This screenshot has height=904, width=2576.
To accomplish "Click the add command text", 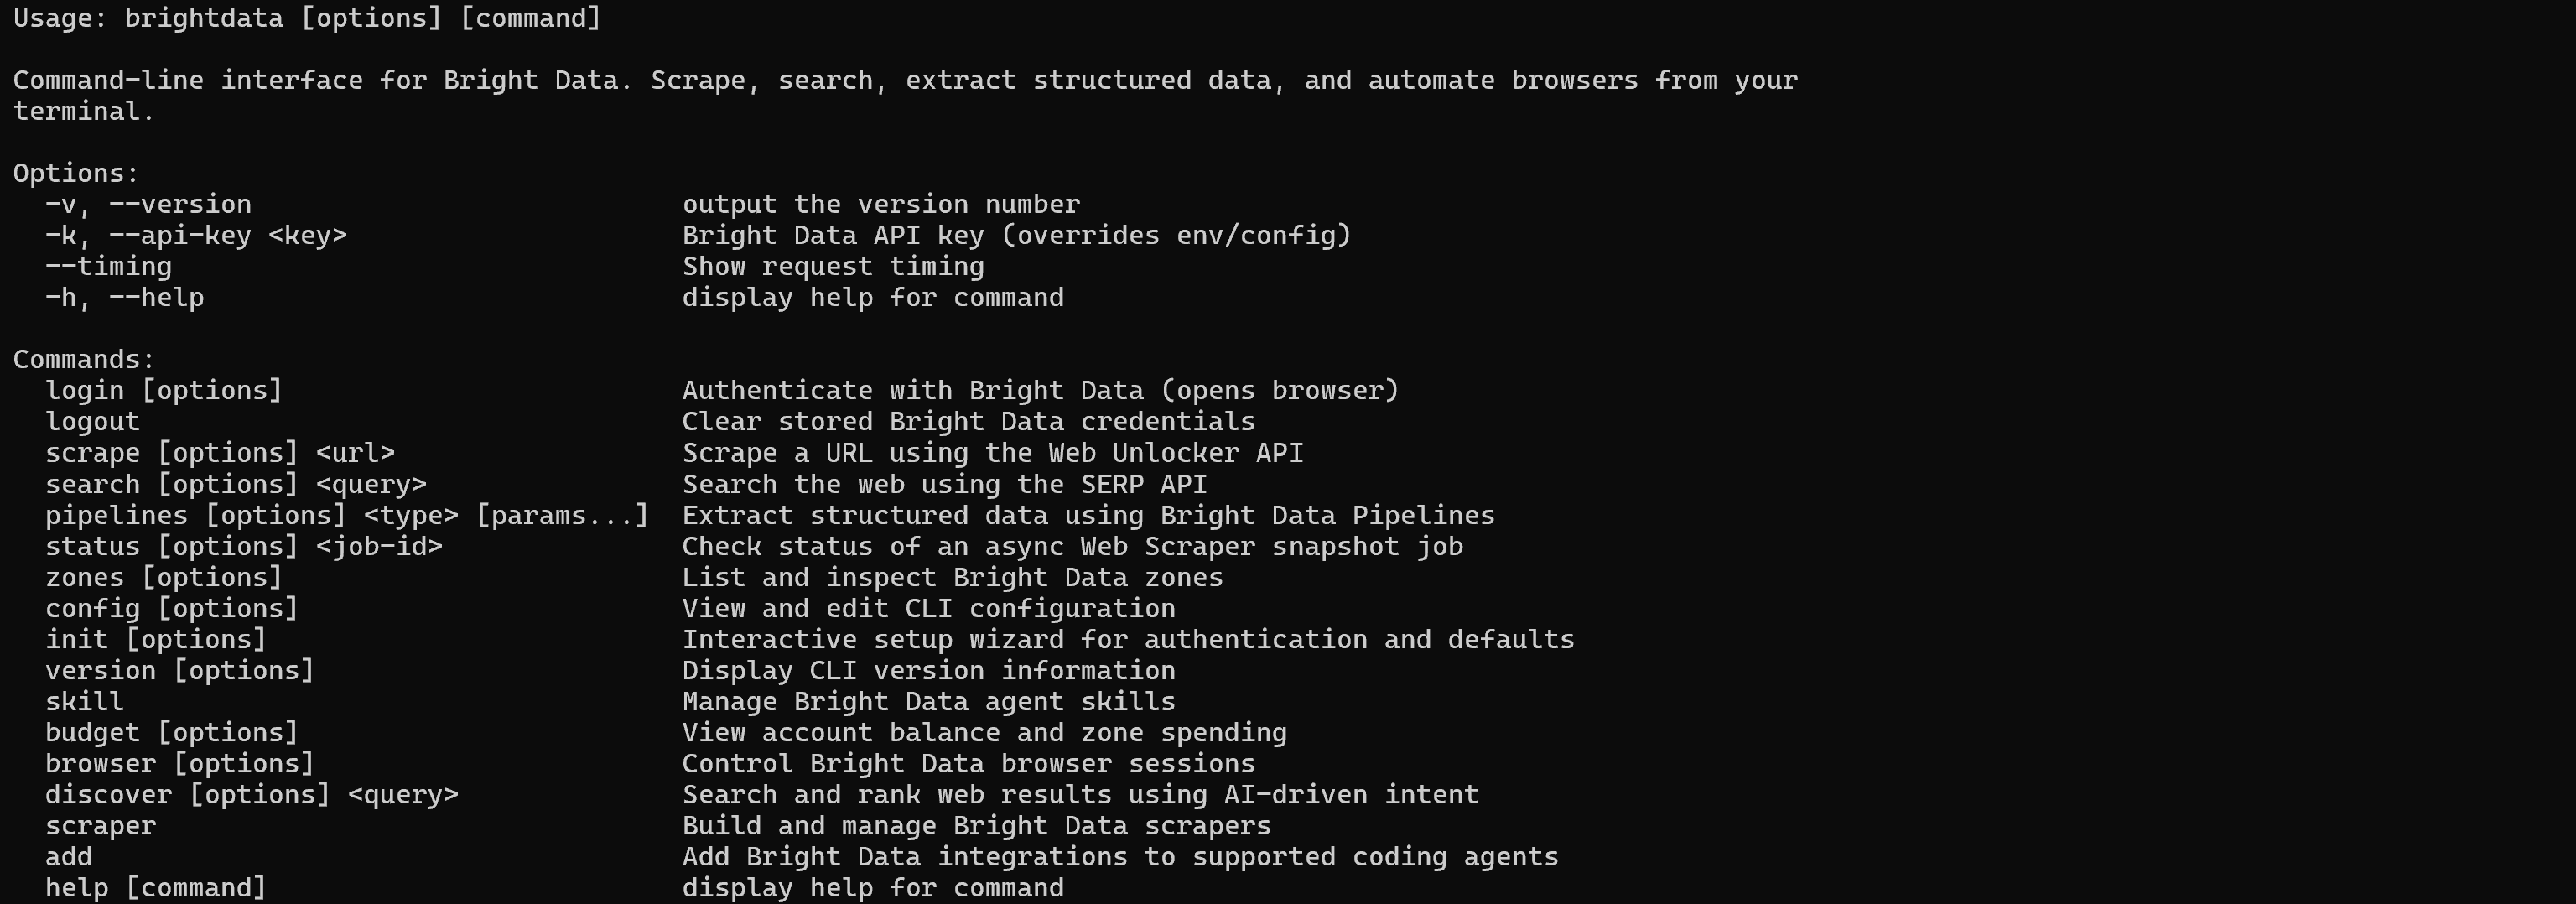I will [x=68, y=856].
